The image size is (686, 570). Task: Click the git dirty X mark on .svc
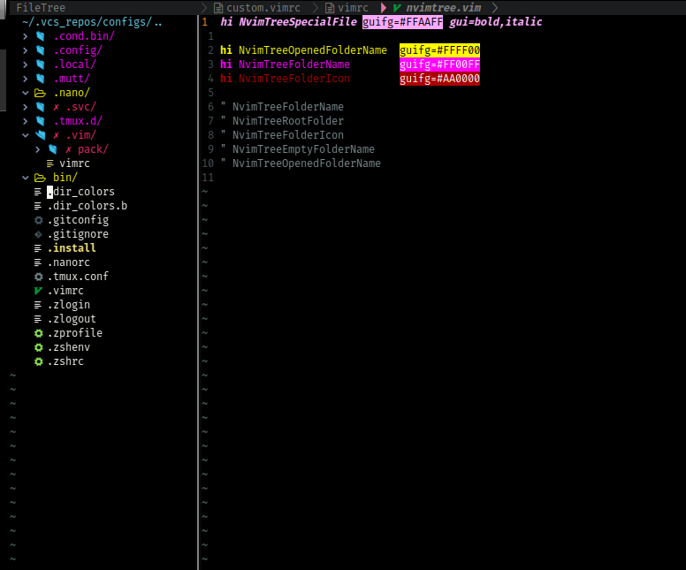(57, 107)
